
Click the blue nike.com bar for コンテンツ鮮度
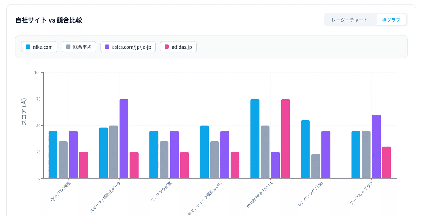154,154
